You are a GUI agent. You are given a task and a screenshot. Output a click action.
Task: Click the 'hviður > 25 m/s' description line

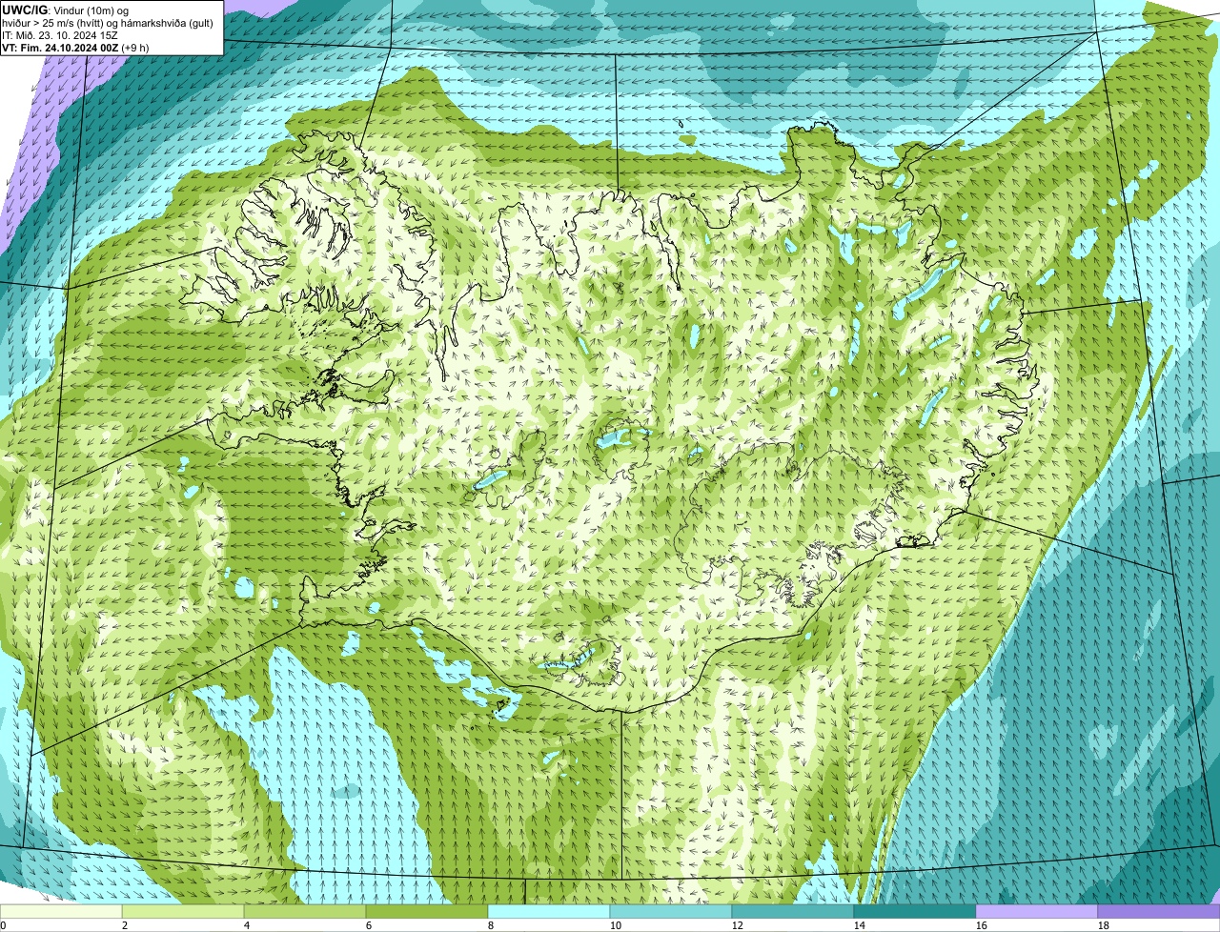tap(108, 22)
